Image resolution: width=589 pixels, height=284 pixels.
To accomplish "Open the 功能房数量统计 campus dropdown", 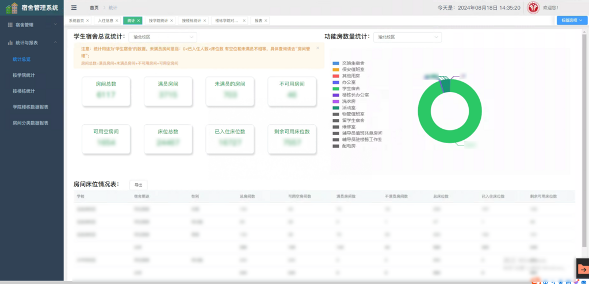I will pyautogui.click(x=408, y=37).
